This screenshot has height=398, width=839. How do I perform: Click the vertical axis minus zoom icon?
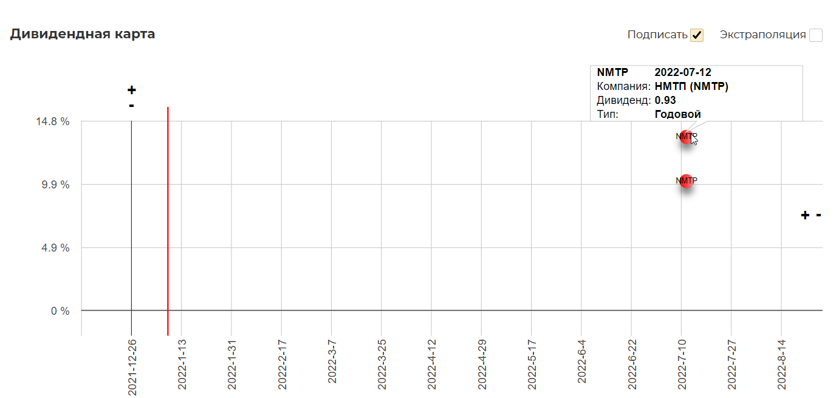click(131, 106)
